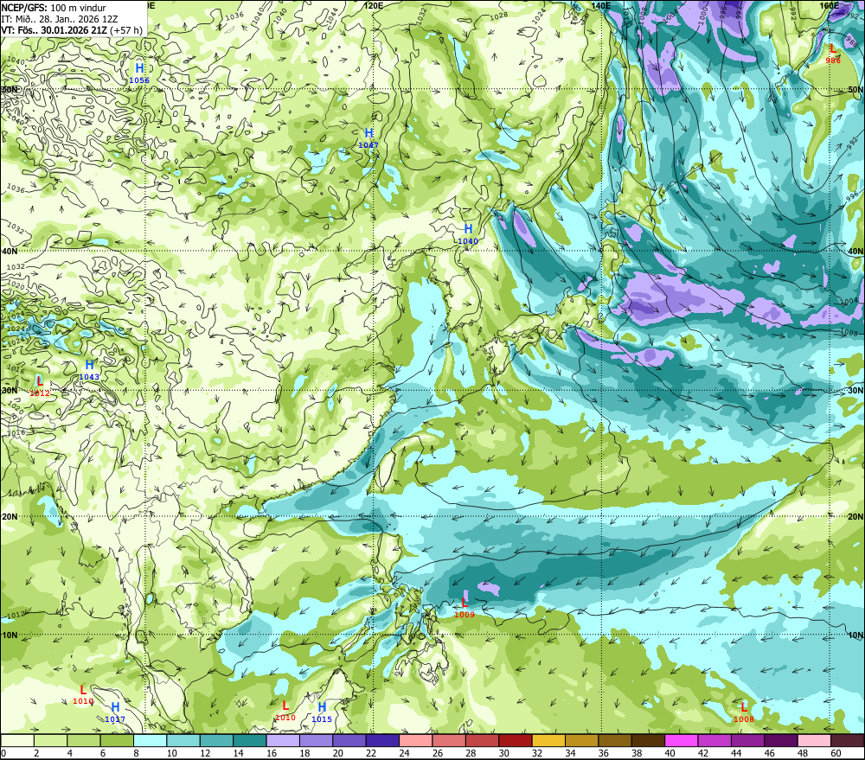Viewport: 865px width, 760px height.
Task: Pick the lavender legend swatch between 16 and 18
Action: point(283,740)
